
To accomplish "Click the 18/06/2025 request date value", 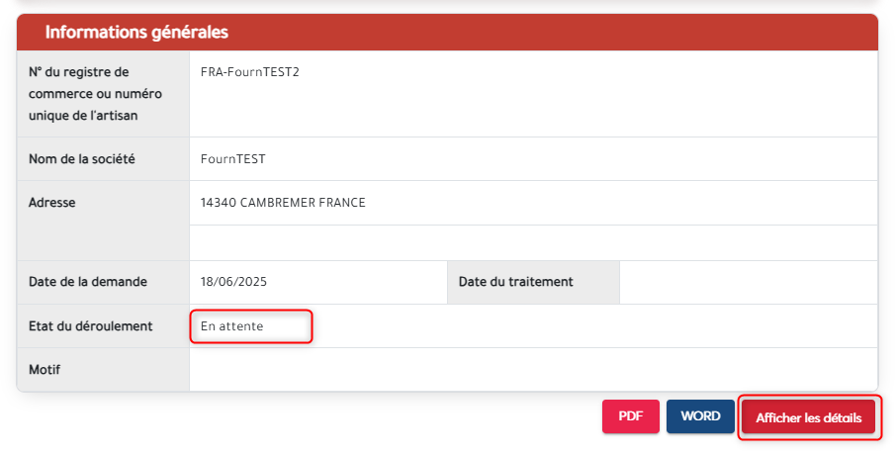I will tap(233, 282).
